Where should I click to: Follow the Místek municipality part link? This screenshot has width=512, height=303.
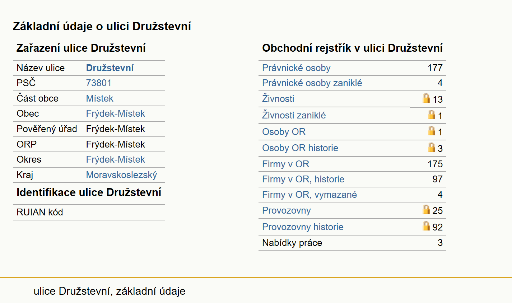[x=100, y=98]
